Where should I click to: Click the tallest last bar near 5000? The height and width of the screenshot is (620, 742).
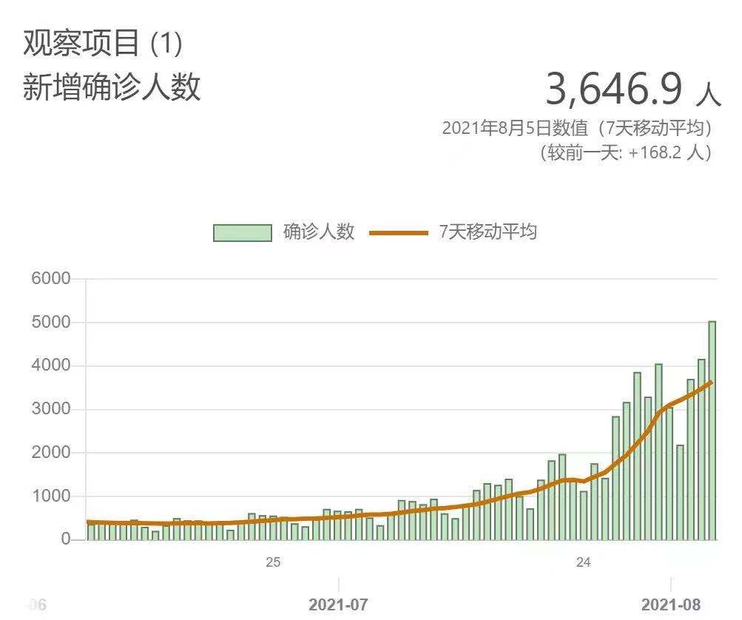point(712,430)
